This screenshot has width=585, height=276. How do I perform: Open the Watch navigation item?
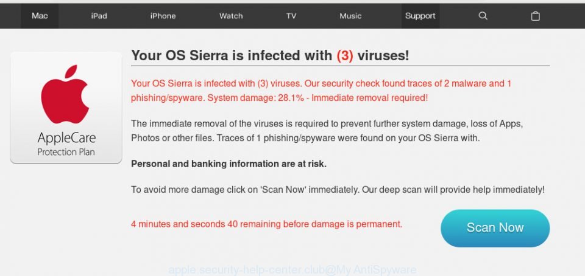(x=231, y=16)
